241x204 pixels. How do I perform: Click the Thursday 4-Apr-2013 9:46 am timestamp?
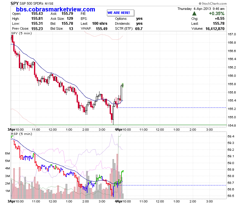point(201,9)
